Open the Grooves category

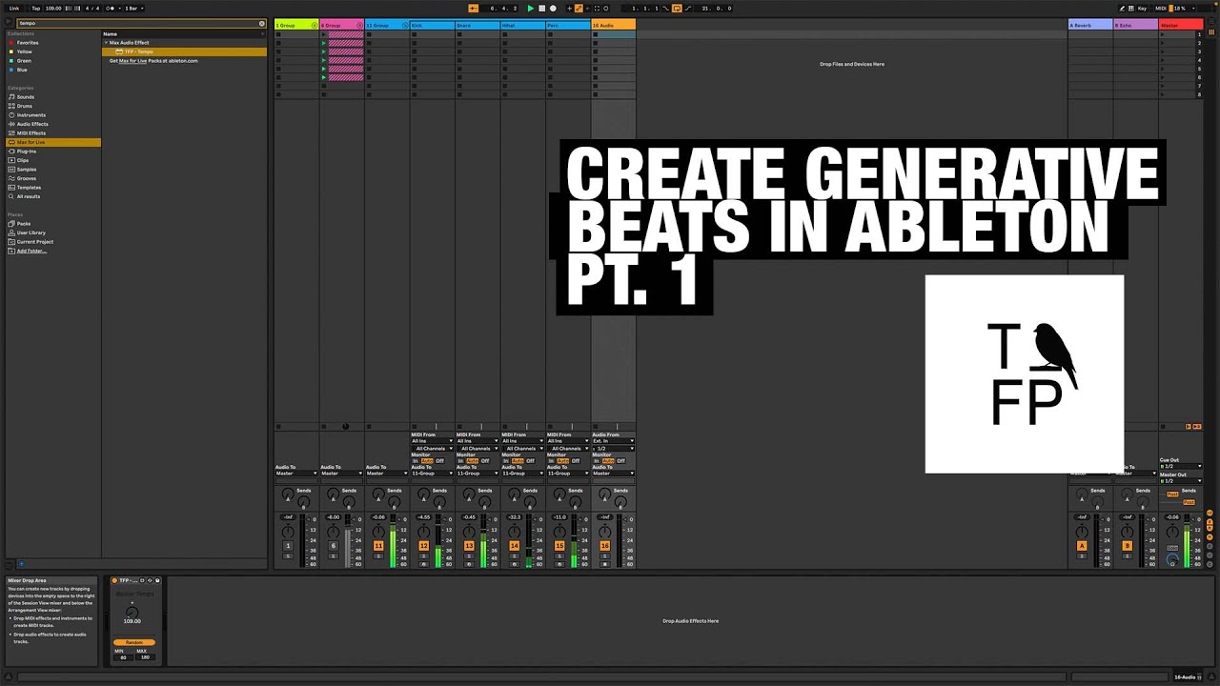click(26, 178)
